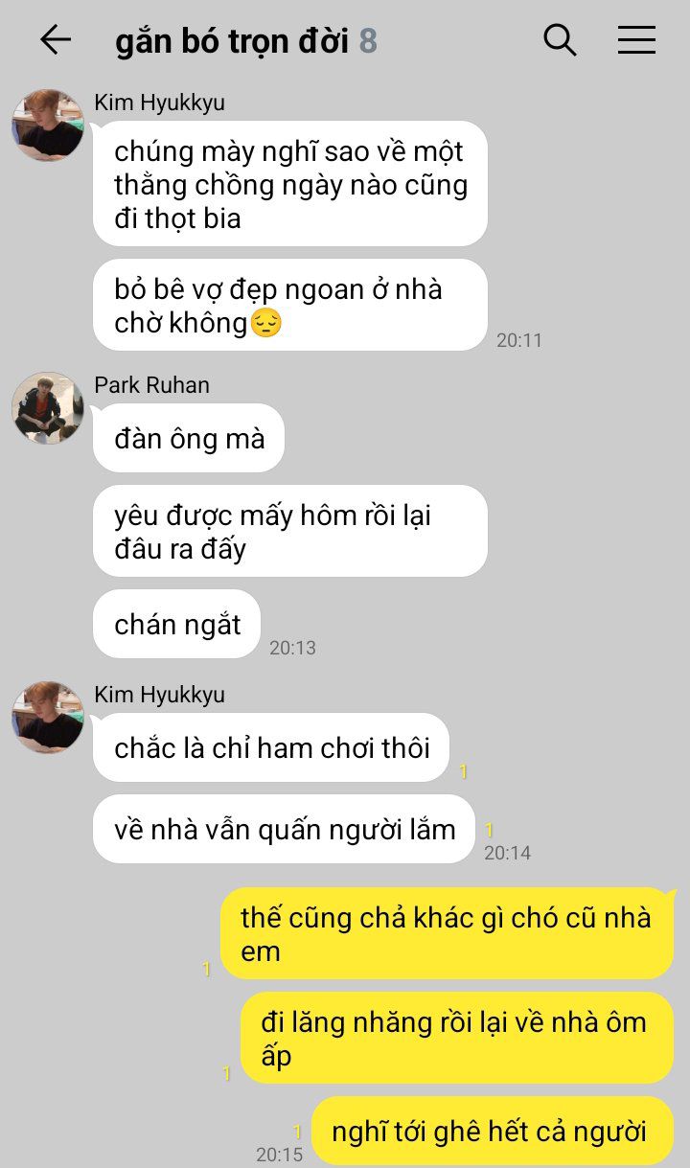The width and height of the screenshot is (690, 1168).
Task: Tap the member count 8
Action: (368, 41)
